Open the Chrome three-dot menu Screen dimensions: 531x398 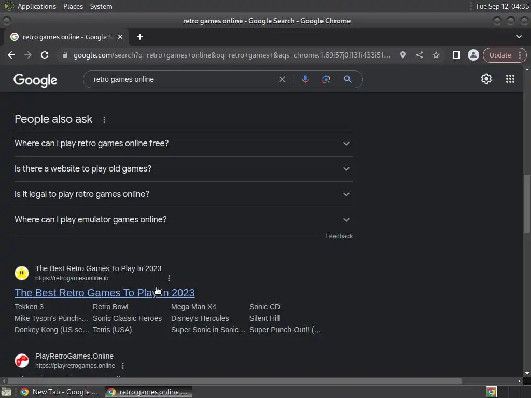520,55
